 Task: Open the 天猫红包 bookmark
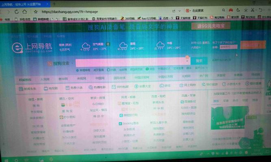[200, 18]
